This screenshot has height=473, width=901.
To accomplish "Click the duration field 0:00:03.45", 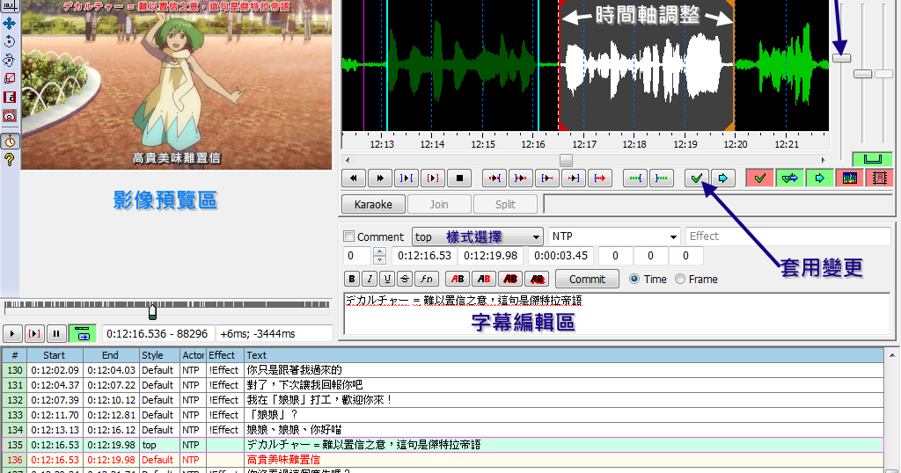I will coord(561,256).
